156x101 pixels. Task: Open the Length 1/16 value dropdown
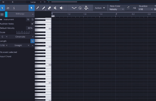pos(4,45)
